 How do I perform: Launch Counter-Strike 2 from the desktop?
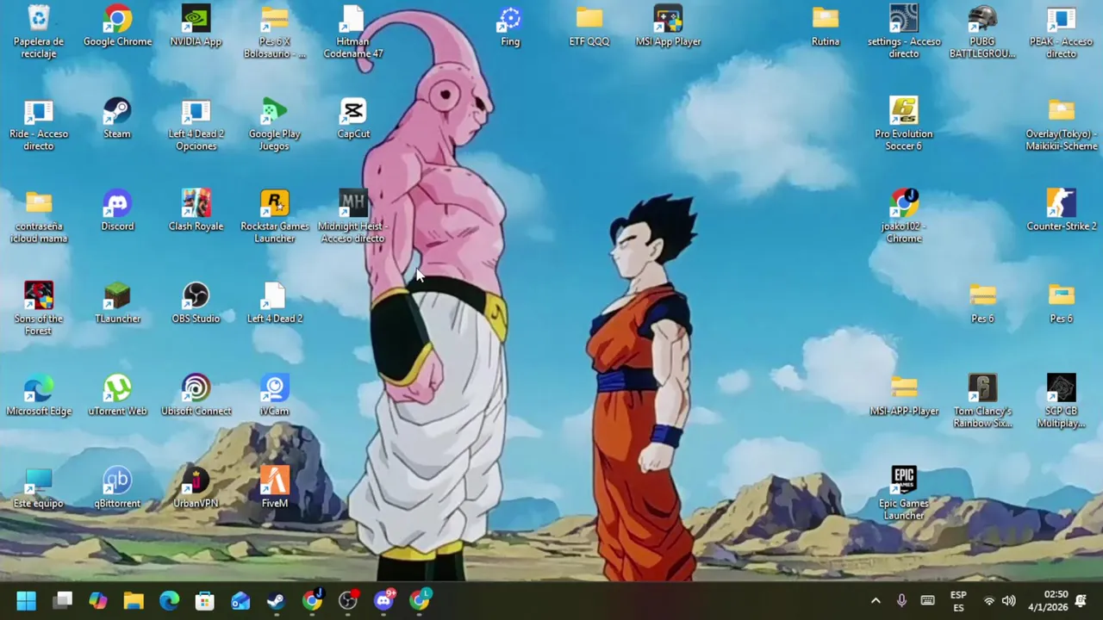[1062, 211]
